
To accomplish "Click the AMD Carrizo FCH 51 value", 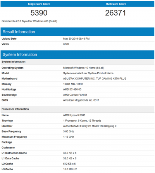I will point(75,95).
